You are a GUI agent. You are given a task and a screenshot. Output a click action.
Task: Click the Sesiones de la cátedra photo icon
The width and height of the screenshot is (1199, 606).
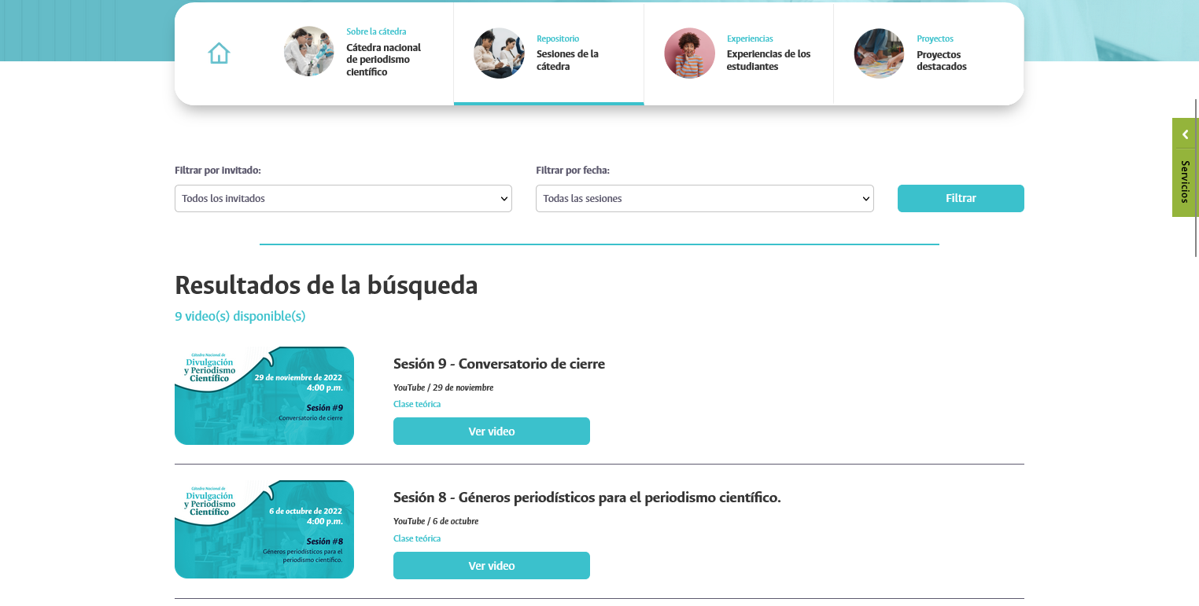pyautogui.click(x=499, y=53)
